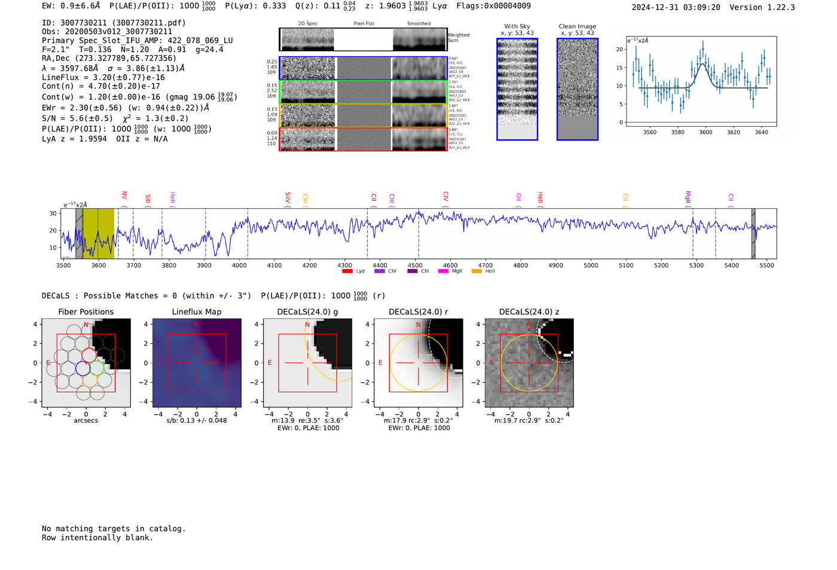Select the orange-bordered 2D fiber spectrum row
Screen dimensions: 837x570
point(363,115)
